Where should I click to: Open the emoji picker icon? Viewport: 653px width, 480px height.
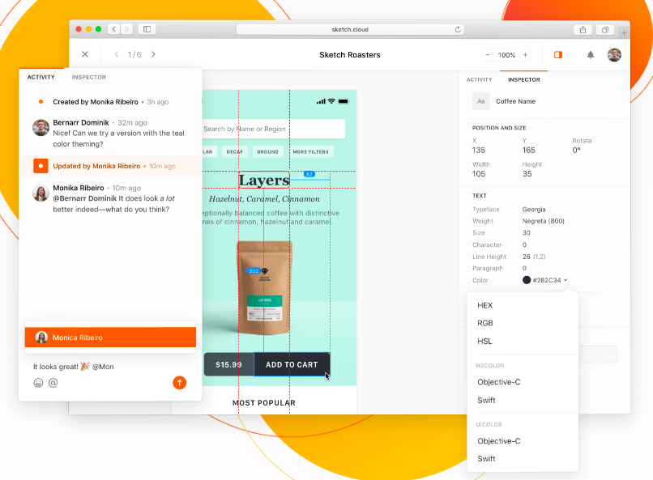(x=38, y=383)
